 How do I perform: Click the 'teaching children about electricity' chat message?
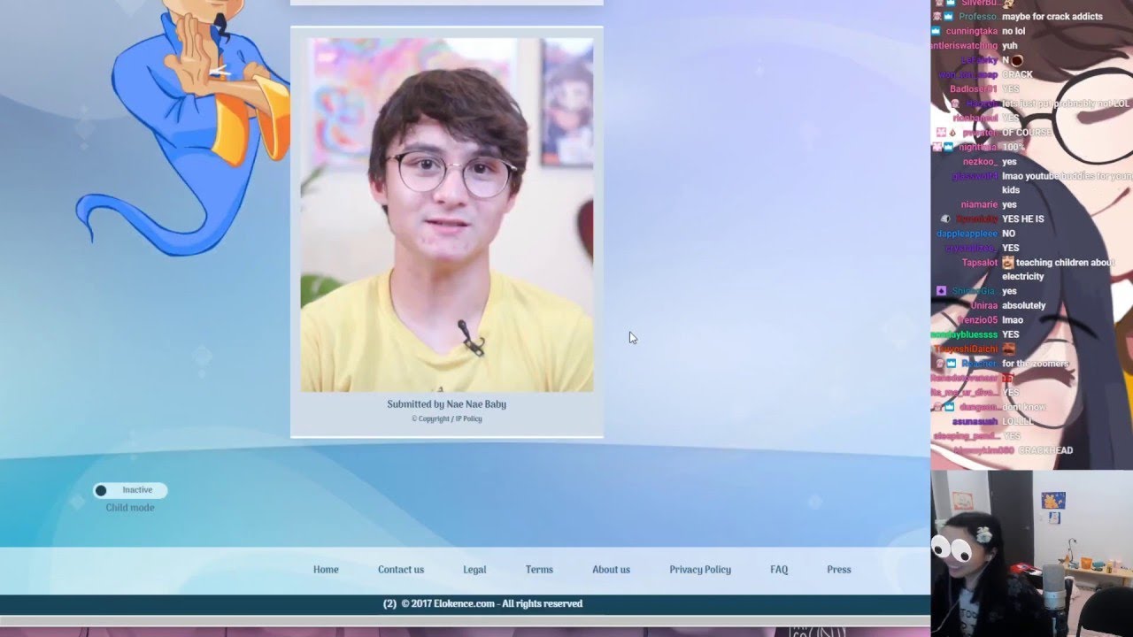[1058, 270]
